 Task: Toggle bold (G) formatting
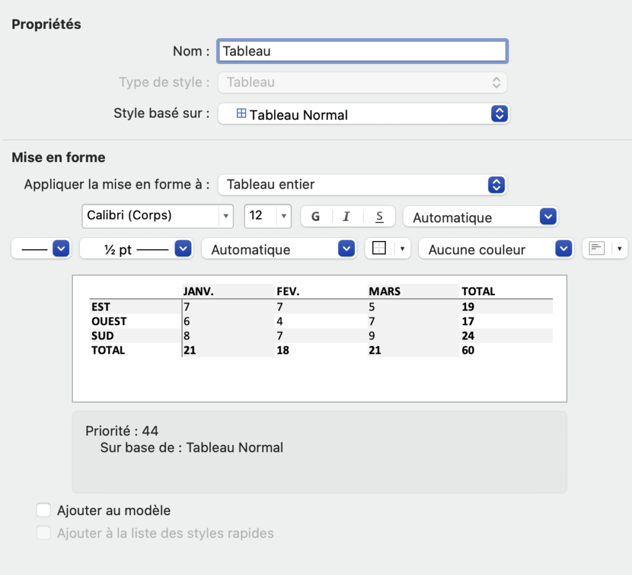coord(316,216)
